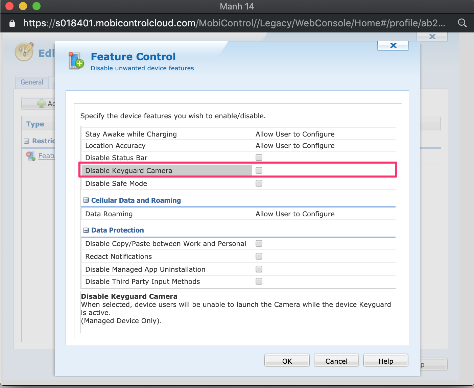Image resolution: width=474 pixels, height=388 pixels.
Task: Enable the Redact Notifications checkbox
Action: [259, 256]
